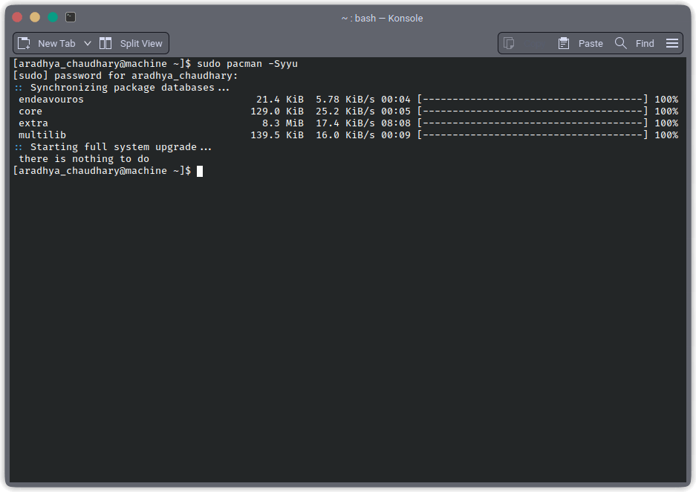The image size is (696, 492).
Task: Click the Find magnifier icon
Action: click(x=620, y=43)
